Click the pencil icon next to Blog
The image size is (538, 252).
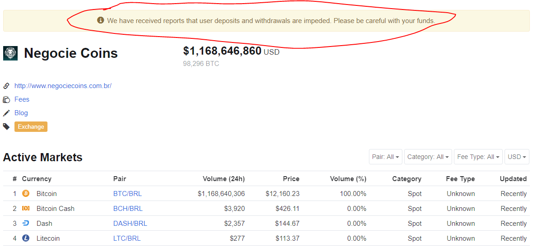[6, 113]
